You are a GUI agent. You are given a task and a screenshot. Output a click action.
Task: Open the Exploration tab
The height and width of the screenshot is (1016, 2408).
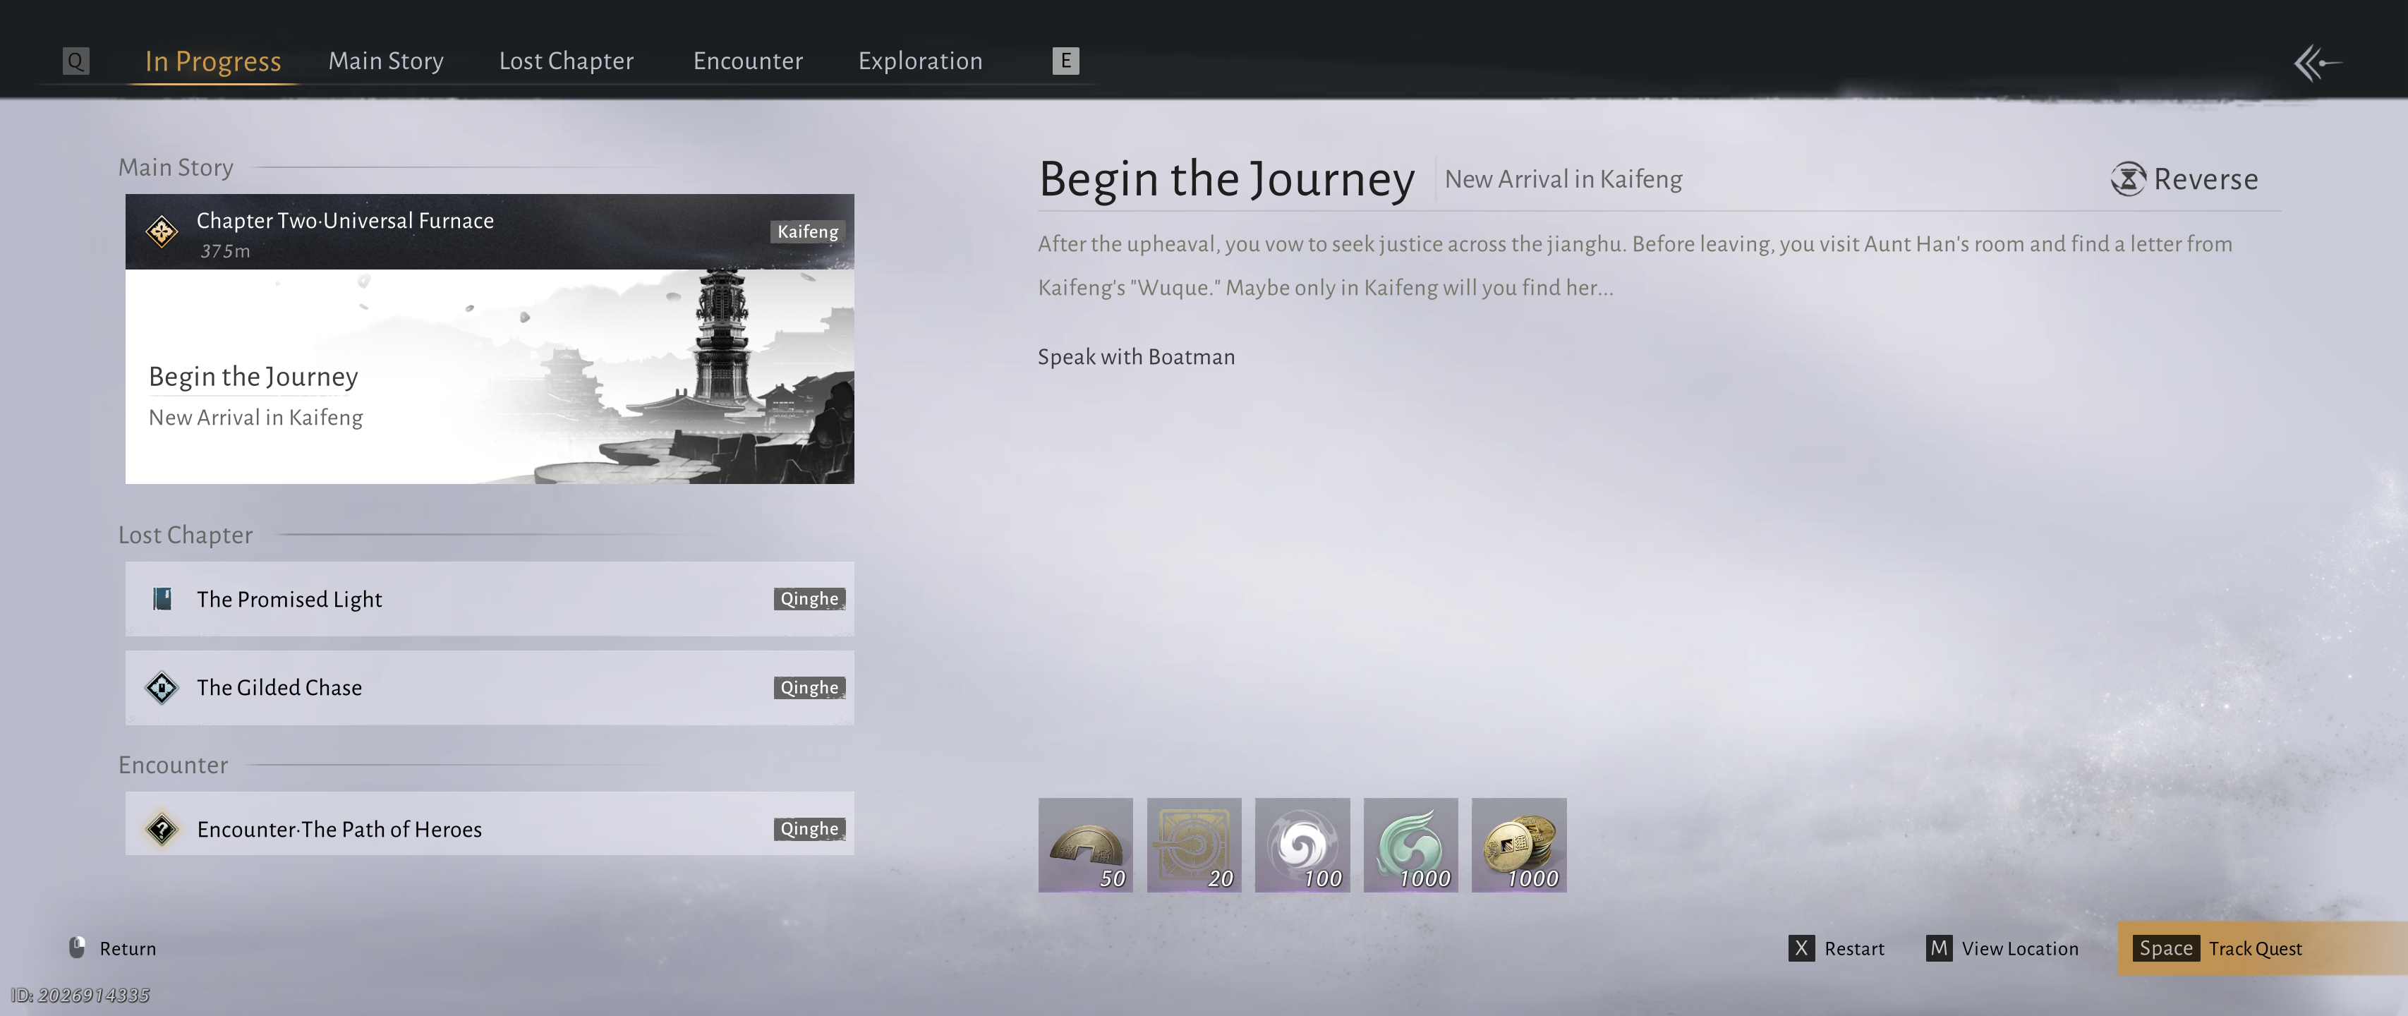click(x=920, y=61)
